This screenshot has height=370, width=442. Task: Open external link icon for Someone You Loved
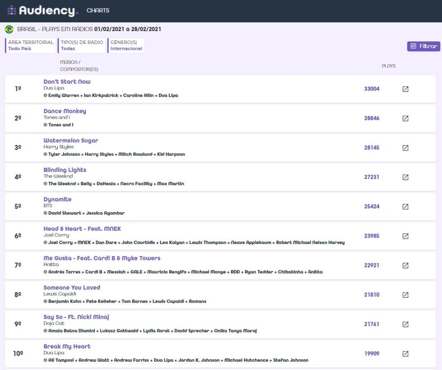click(x=405, y=295)
